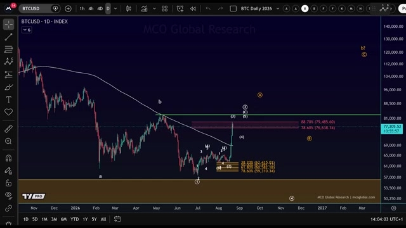
Task: Set range to YTD
Action: (75, 219)
